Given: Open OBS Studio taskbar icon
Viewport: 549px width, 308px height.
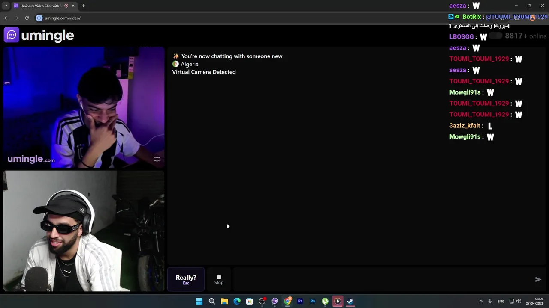Looking at the screenshot, I should click(262, 301).
